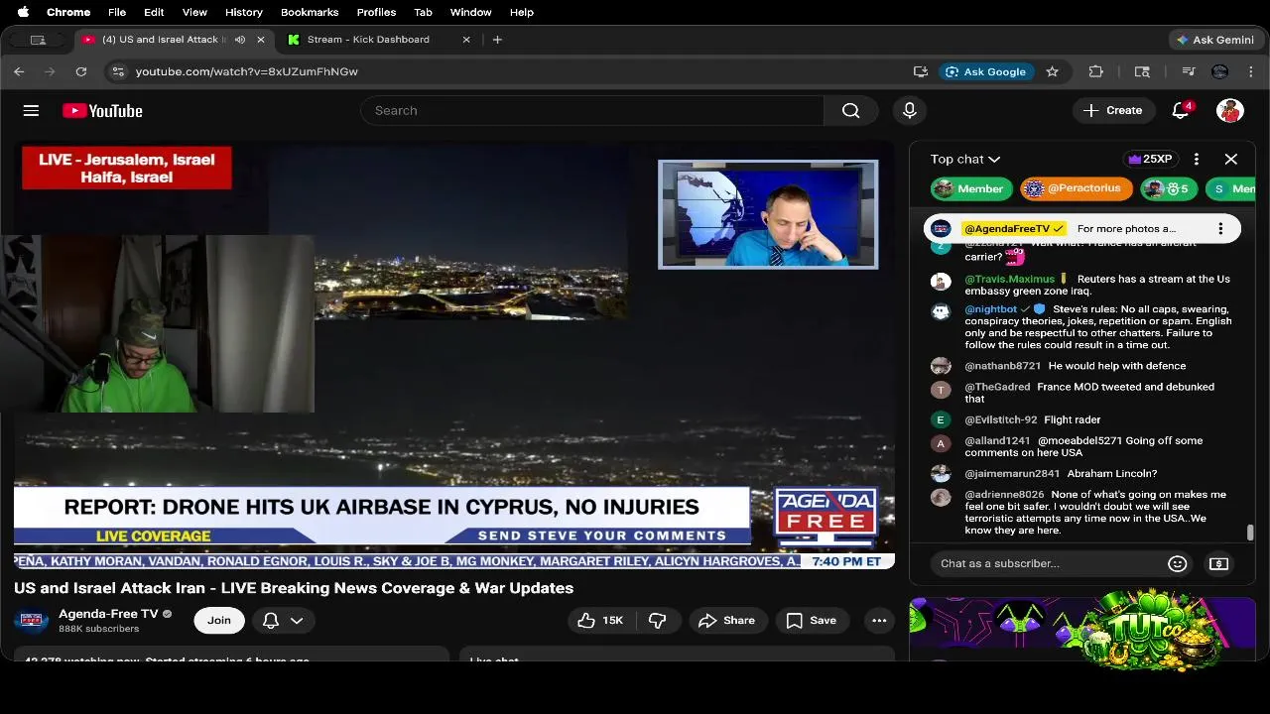Open the YouTube guide hamburger menu

coord(31,111)
